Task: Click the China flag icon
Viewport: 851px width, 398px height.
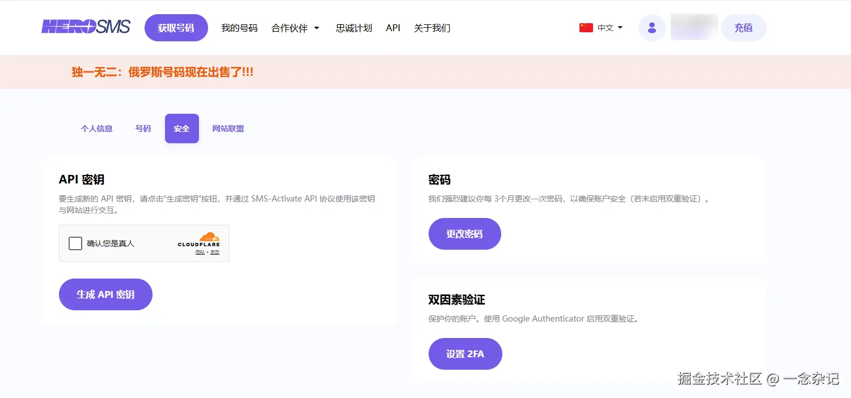Action: tap(586, 28)
